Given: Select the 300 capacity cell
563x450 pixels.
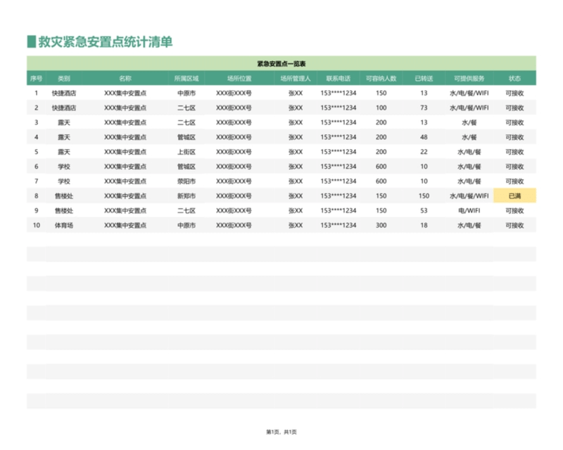Looking at the screenshot, I should point(381,226).
